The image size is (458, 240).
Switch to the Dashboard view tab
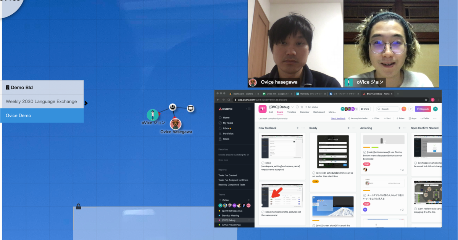coord(319,112)
